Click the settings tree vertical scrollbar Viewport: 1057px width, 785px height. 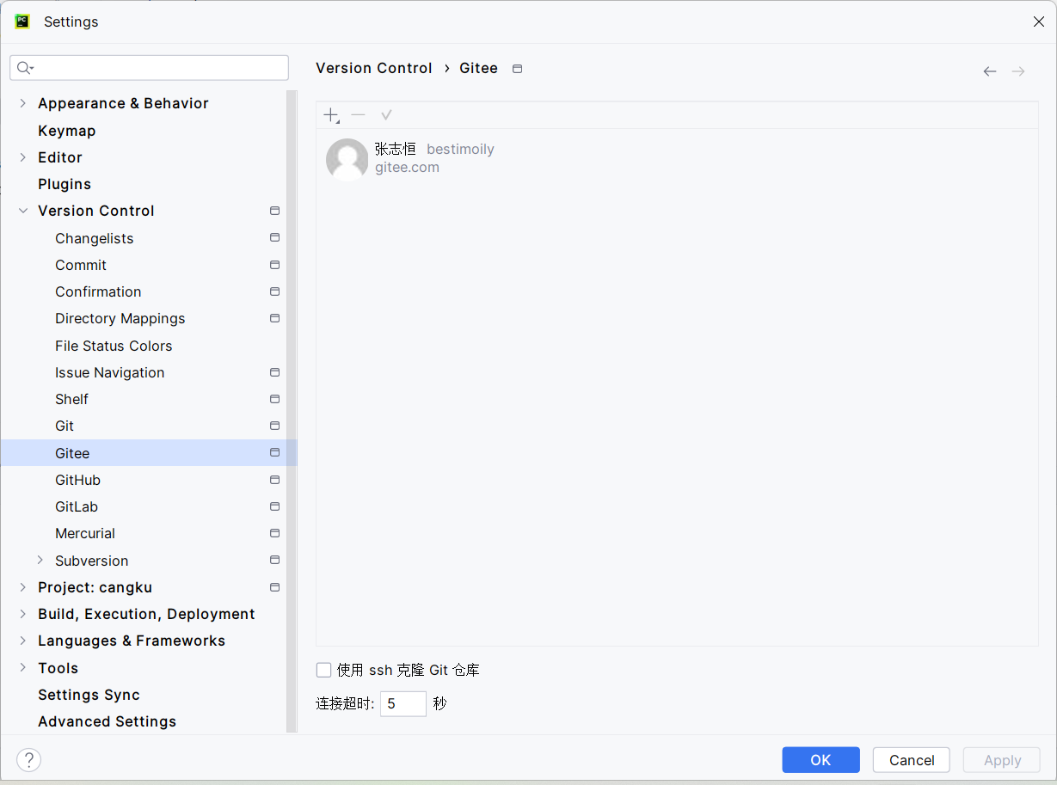(x=292, y=411)
